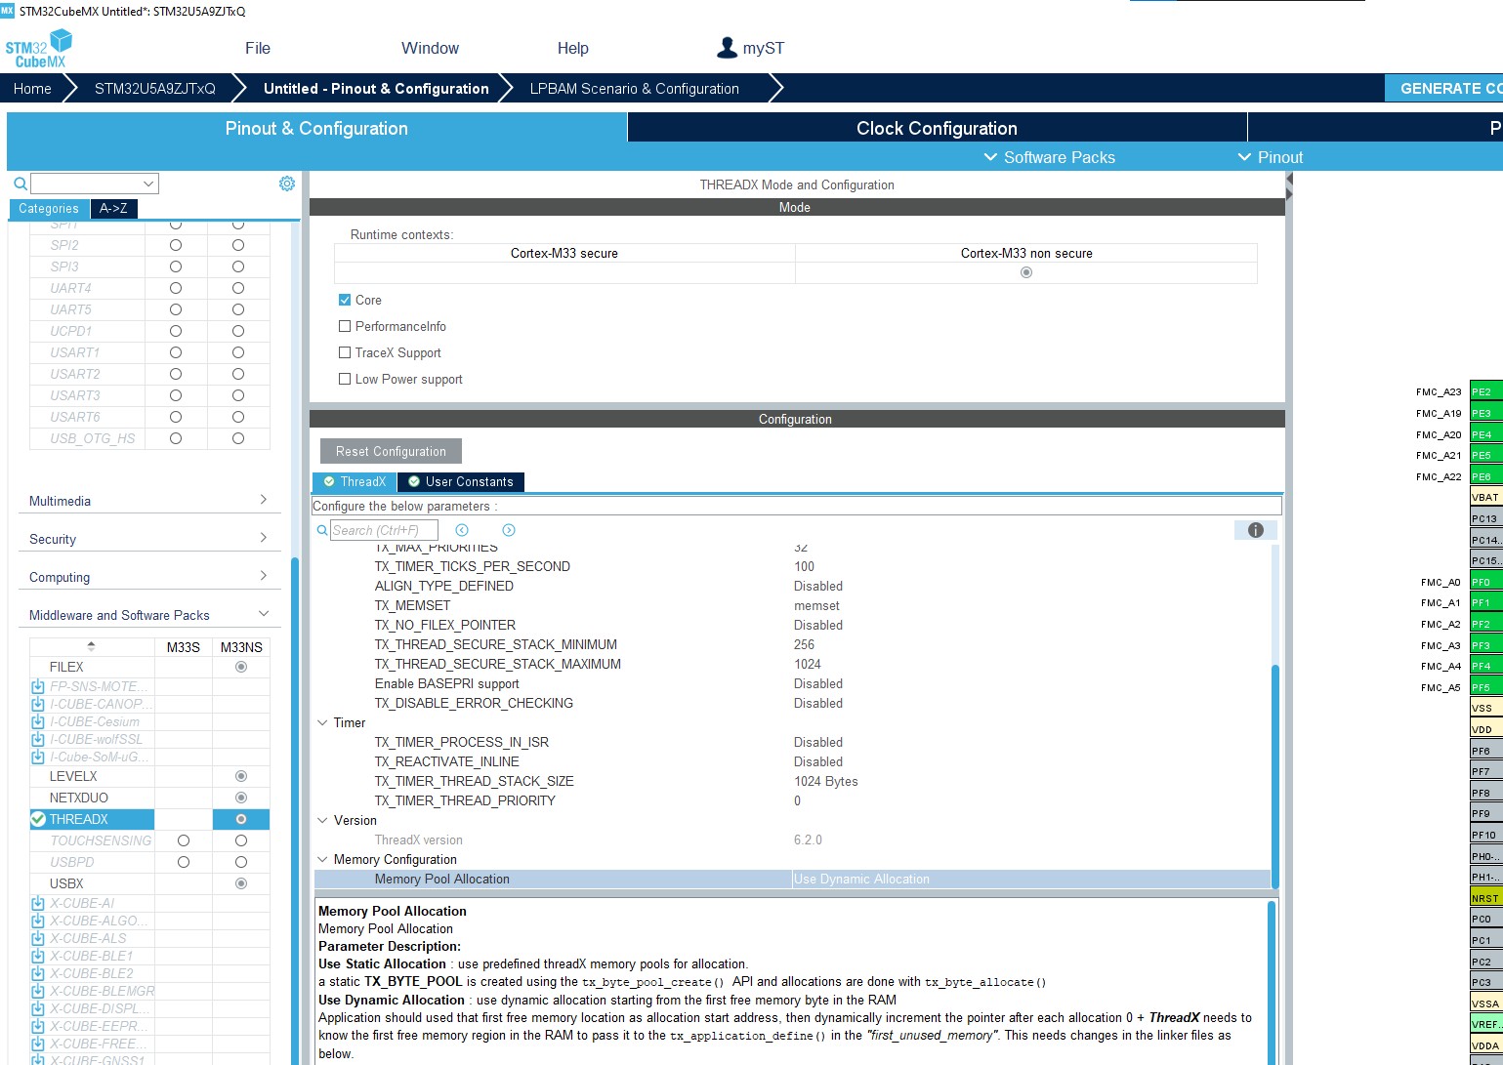Click the parameter list vertical scrollbar
Viewport: 1503px width, 1065px height.
[x=1274, y=776]
